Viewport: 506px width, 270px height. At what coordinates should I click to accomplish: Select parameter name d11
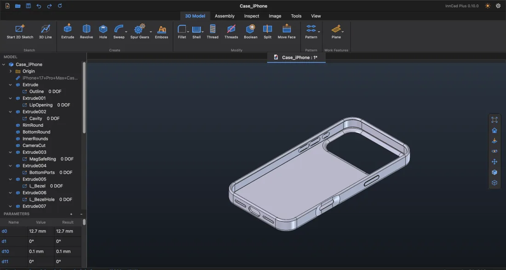[x=5, y=261]
